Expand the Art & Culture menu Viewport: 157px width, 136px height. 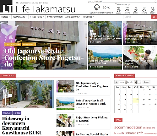point(73,17)
